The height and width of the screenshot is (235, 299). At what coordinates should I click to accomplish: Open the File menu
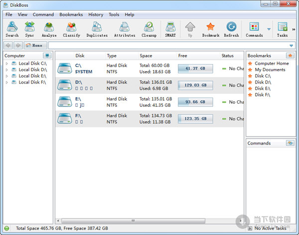tap(9, 14)
